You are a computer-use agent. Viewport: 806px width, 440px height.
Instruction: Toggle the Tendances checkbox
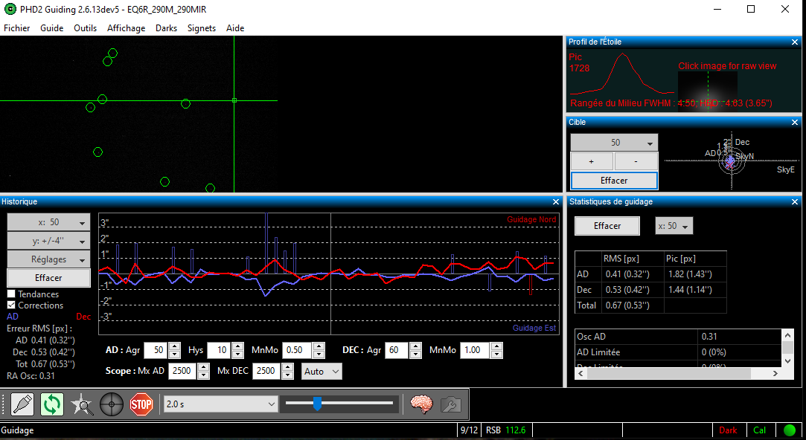pyautogui.click(x=11, y=294)
